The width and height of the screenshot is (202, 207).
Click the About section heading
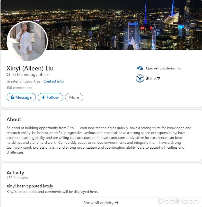[14, 119]
